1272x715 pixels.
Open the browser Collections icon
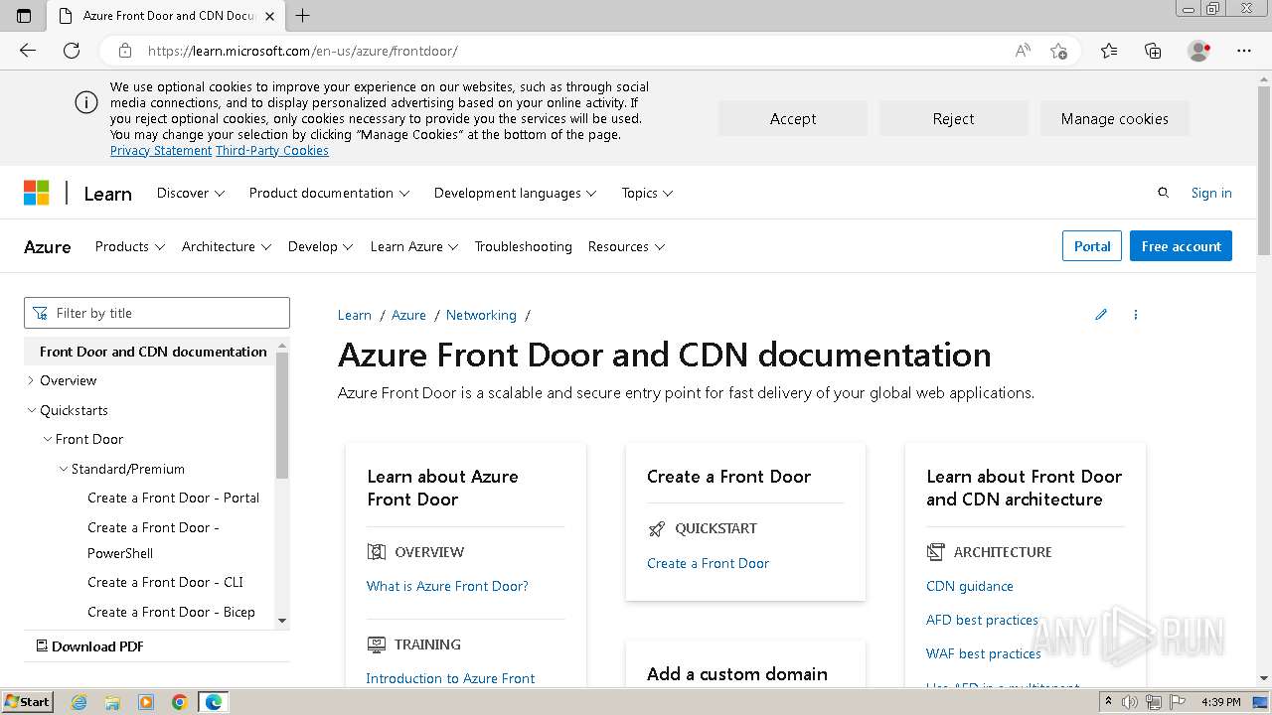(1153, 51)
